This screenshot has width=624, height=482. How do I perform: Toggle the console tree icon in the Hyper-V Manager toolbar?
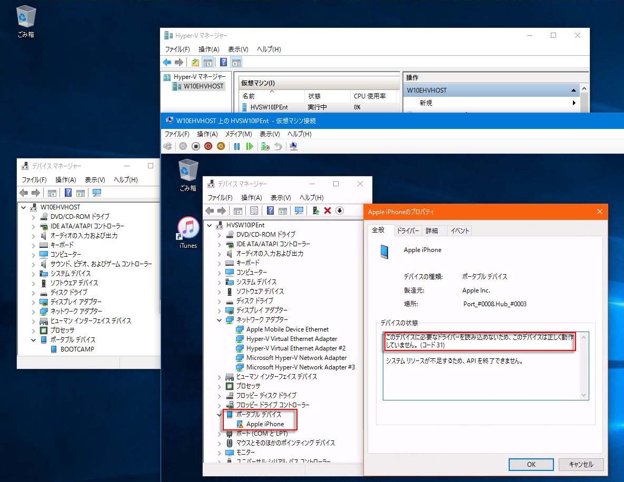click(x=207, y=62)
